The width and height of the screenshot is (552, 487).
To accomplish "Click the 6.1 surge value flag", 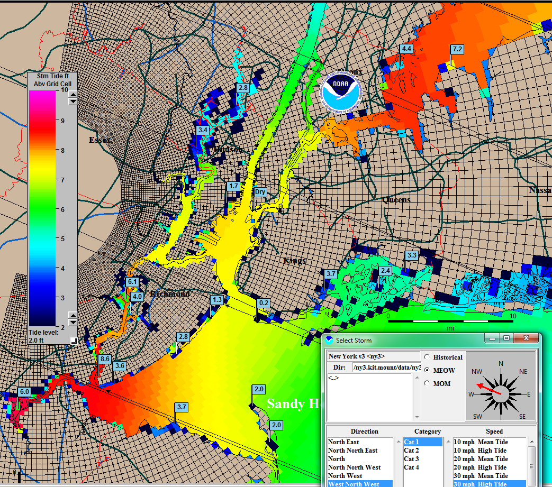I will click(132, 282).
